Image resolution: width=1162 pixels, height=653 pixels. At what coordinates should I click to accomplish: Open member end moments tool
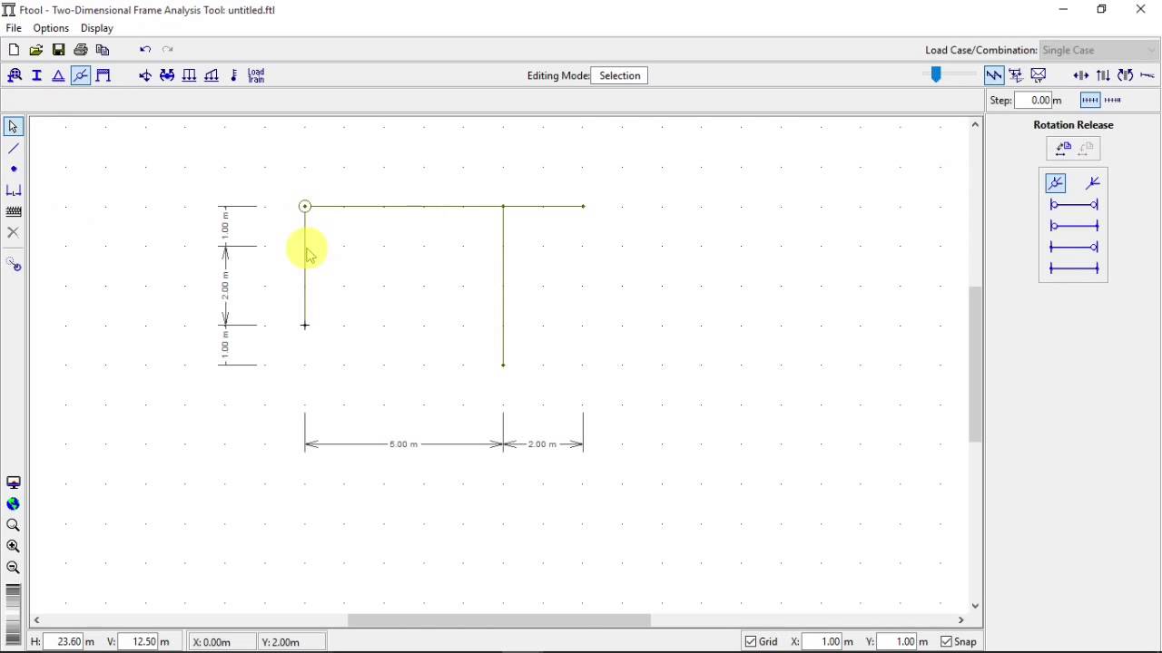click(x=167, y=75)
